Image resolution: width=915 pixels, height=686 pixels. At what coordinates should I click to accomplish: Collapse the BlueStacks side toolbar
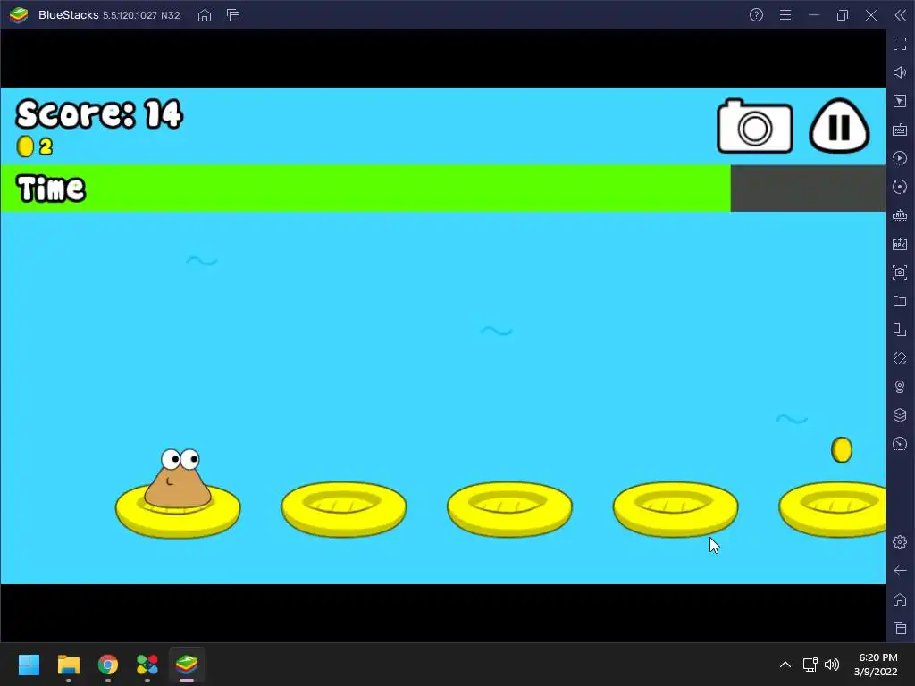click(x=901, y=15)
